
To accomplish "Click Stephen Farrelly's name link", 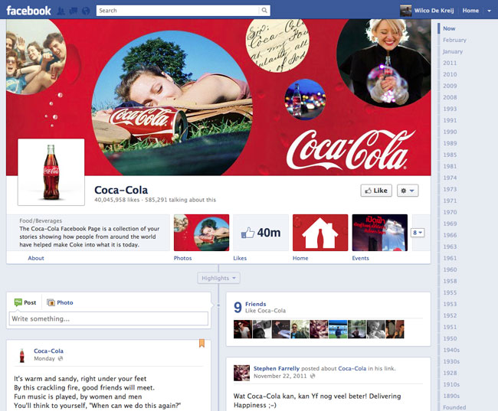I will coord(275,368).
